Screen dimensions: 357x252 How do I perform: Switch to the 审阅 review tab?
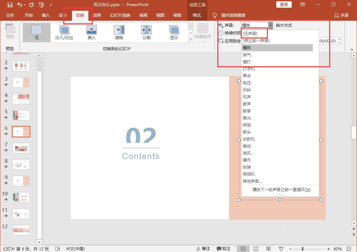tap(143, 15)
